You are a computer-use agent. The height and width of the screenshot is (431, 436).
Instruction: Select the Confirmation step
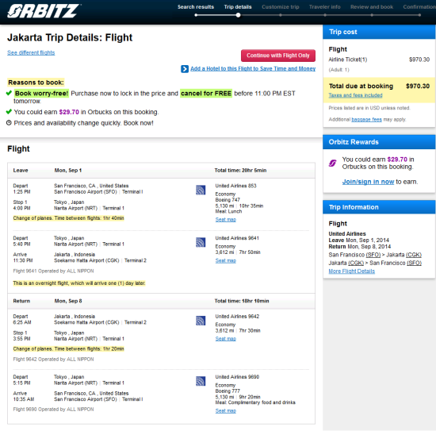(x=419, y=7)
